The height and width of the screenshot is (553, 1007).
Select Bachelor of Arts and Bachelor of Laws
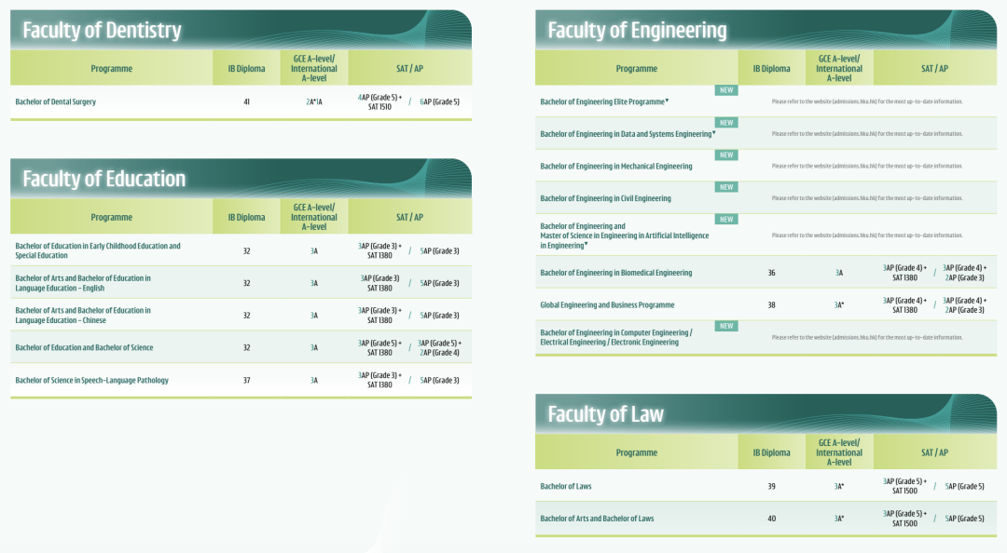(597, 519)
